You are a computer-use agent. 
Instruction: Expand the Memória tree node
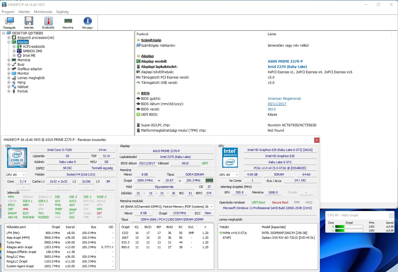[9, 60]
